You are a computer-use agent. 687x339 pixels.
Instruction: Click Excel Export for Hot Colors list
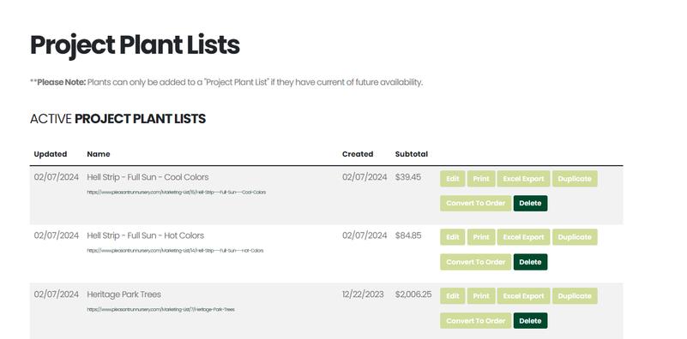point(523,237)
